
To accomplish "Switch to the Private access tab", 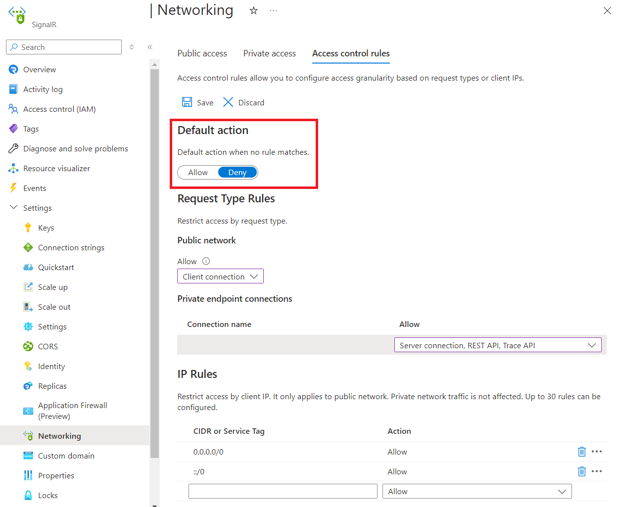I will coord(269,53).
